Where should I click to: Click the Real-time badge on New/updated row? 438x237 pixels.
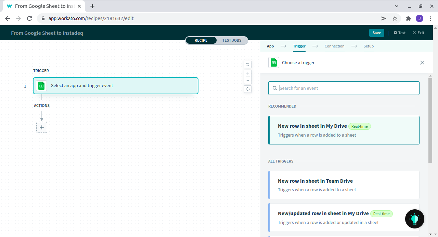382,214
